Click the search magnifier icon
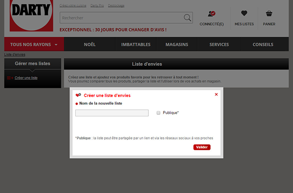293x193 pixels. pos(187,18)
